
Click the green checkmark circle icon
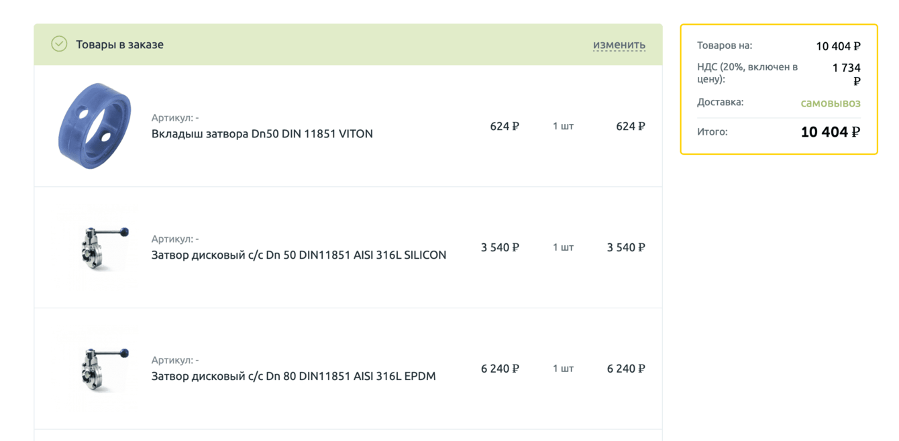pyautogui.click(x=59, y=44)
